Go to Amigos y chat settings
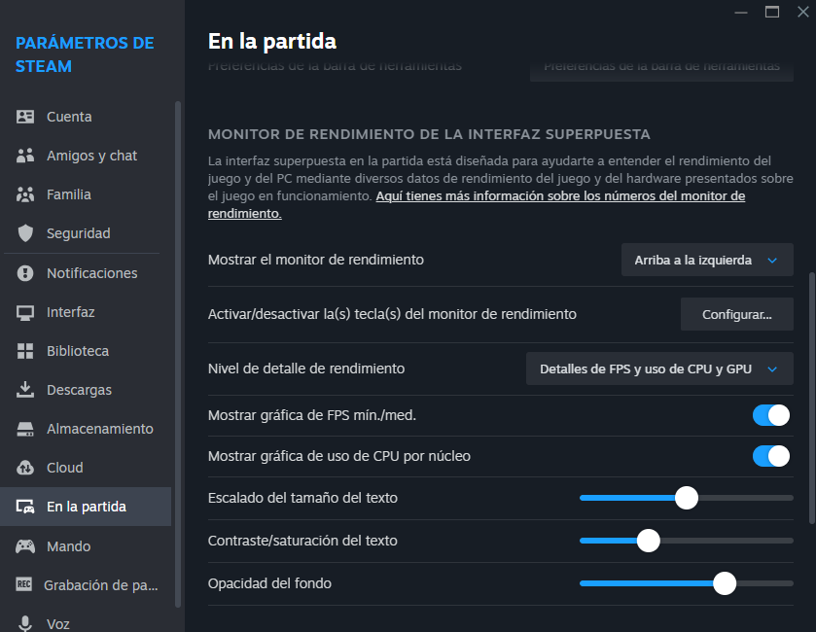816x632 pixels. tap(86, 156)
